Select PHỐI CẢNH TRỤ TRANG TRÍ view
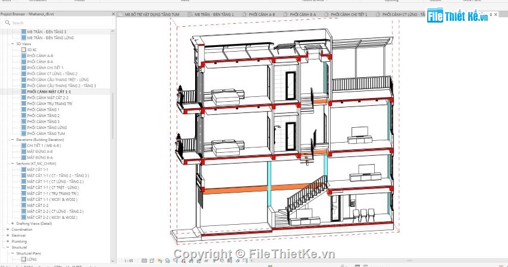 click(49, 103)
